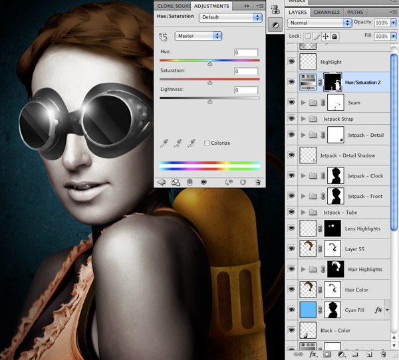Open the Master channel dropdown
The height and width of the screenshot is (360, 399).
(x=198, y=36)
